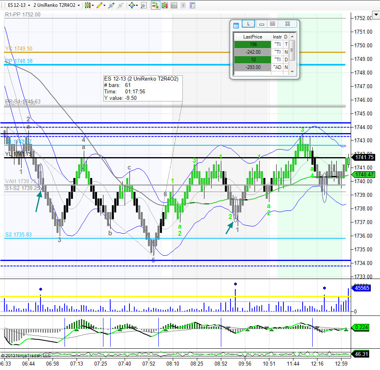Click the 1736.00 price axis label

363,236
